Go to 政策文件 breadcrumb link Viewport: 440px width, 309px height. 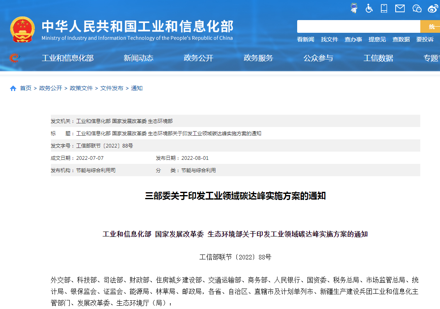click(x=81, y=88)
